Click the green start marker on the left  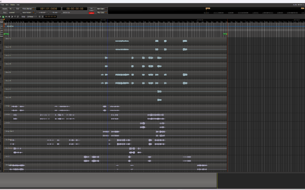pyautogui.click(x=7, y=34)
